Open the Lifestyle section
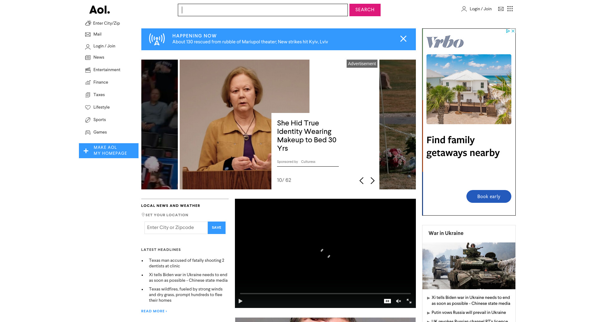 coord(101,107)
